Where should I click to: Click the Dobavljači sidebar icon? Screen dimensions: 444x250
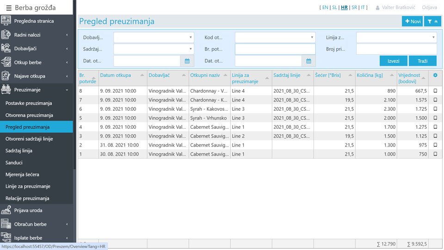(x=6, y=49)
